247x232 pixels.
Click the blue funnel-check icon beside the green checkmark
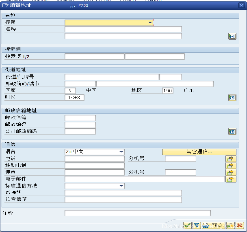click(x=196, y=226)
